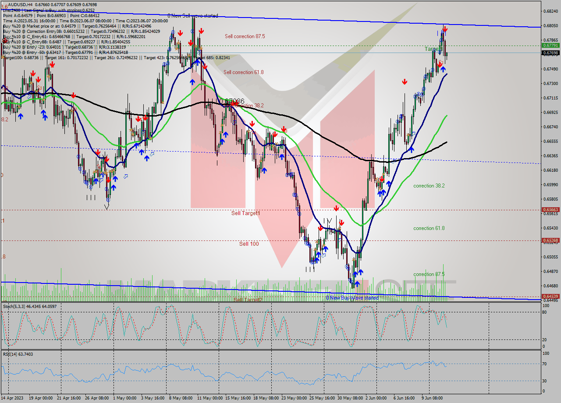561x403 pixels.
Task: Click the '15 May 16:00' time axis label
Action: click(x=238, y=398)
